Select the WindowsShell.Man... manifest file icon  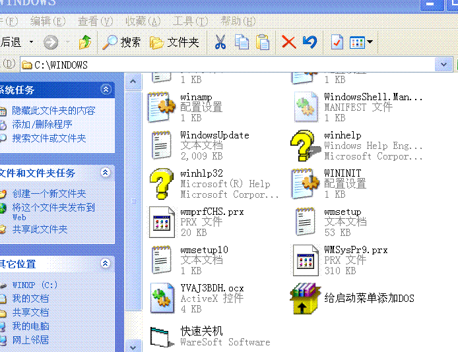[x=306, y=107]
